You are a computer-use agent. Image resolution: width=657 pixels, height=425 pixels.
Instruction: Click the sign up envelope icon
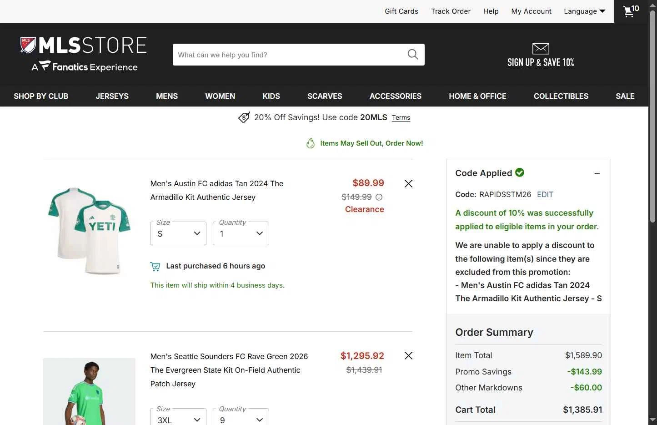tap(541, 49)
